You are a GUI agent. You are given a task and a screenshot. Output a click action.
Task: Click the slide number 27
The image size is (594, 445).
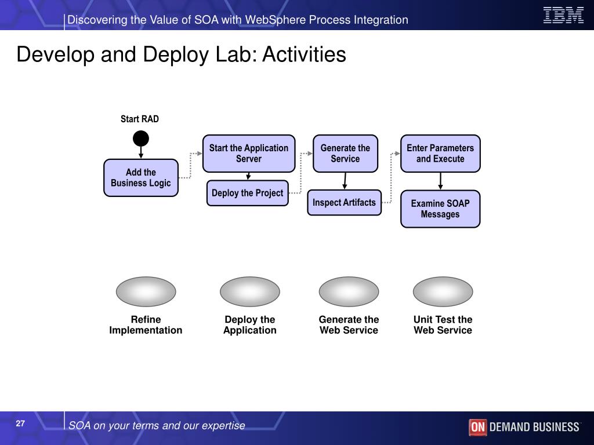(x=20, y=424)
